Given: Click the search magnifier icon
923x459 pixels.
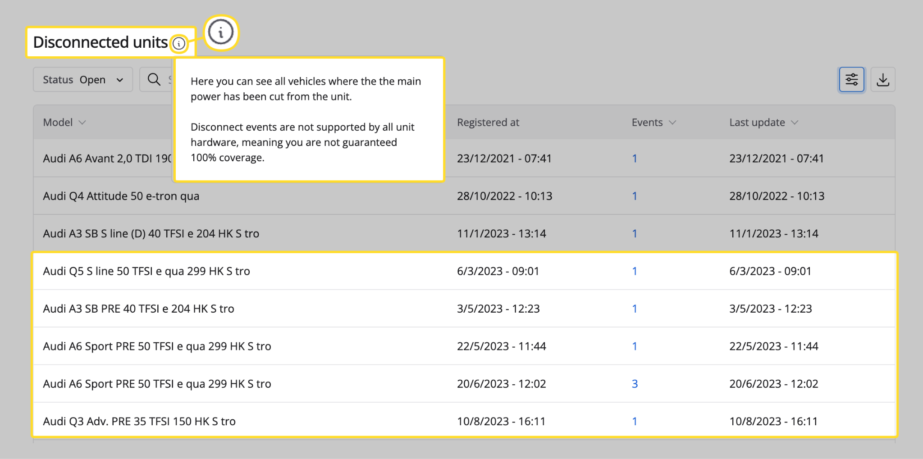Looking at the screenshot, I should pyautogui.click(x=154, y=80).
